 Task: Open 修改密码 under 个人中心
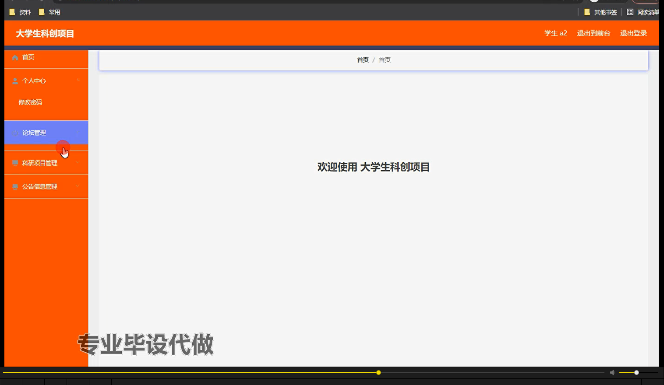click(31, 102)
